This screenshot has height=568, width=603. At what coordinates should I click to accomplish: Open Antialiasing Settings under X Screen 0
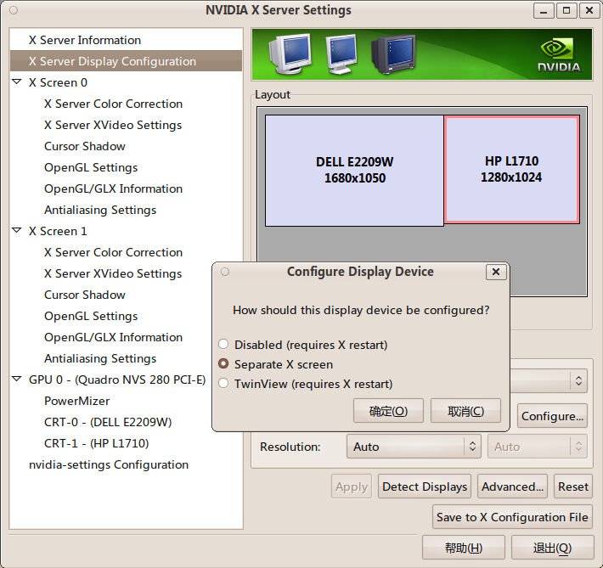tap(100, 210)
